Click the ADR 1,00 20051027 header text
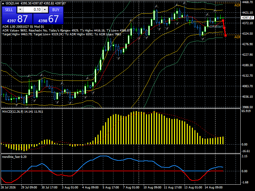The height and width of the screenshot is (191, 255). click(23, 27)
